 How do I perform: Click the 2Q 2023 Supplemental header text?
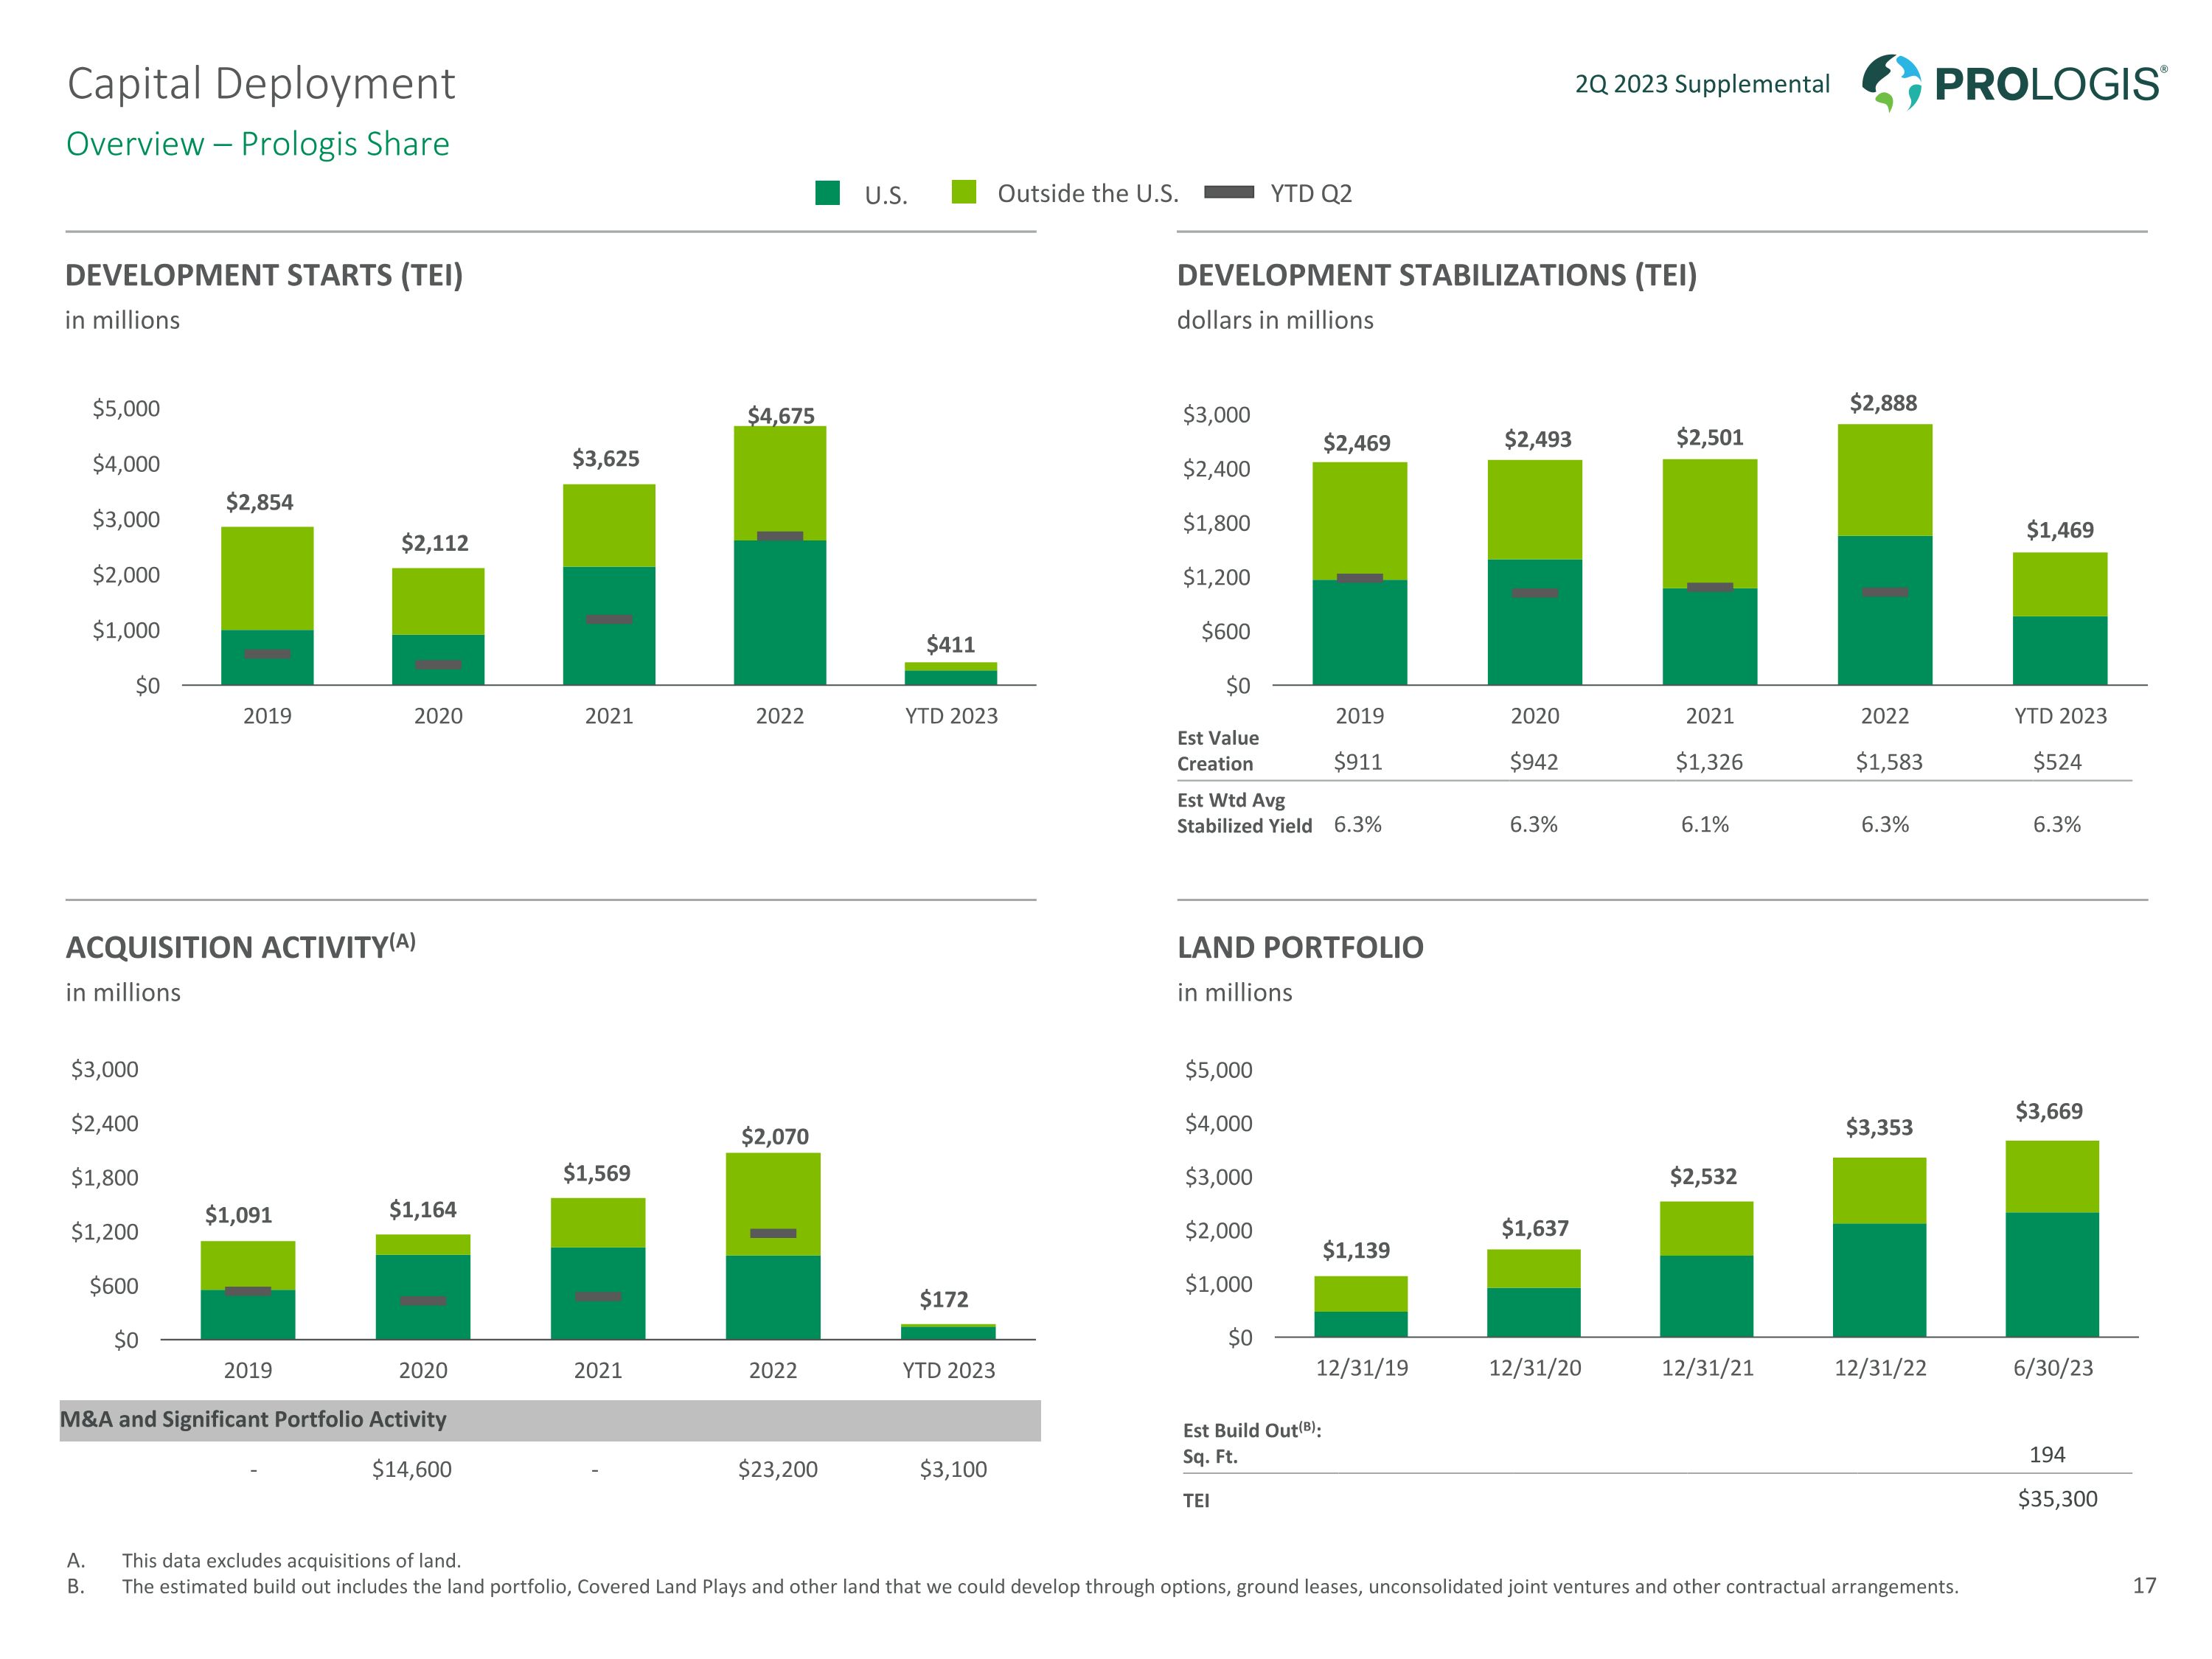tap(1702, 84)
